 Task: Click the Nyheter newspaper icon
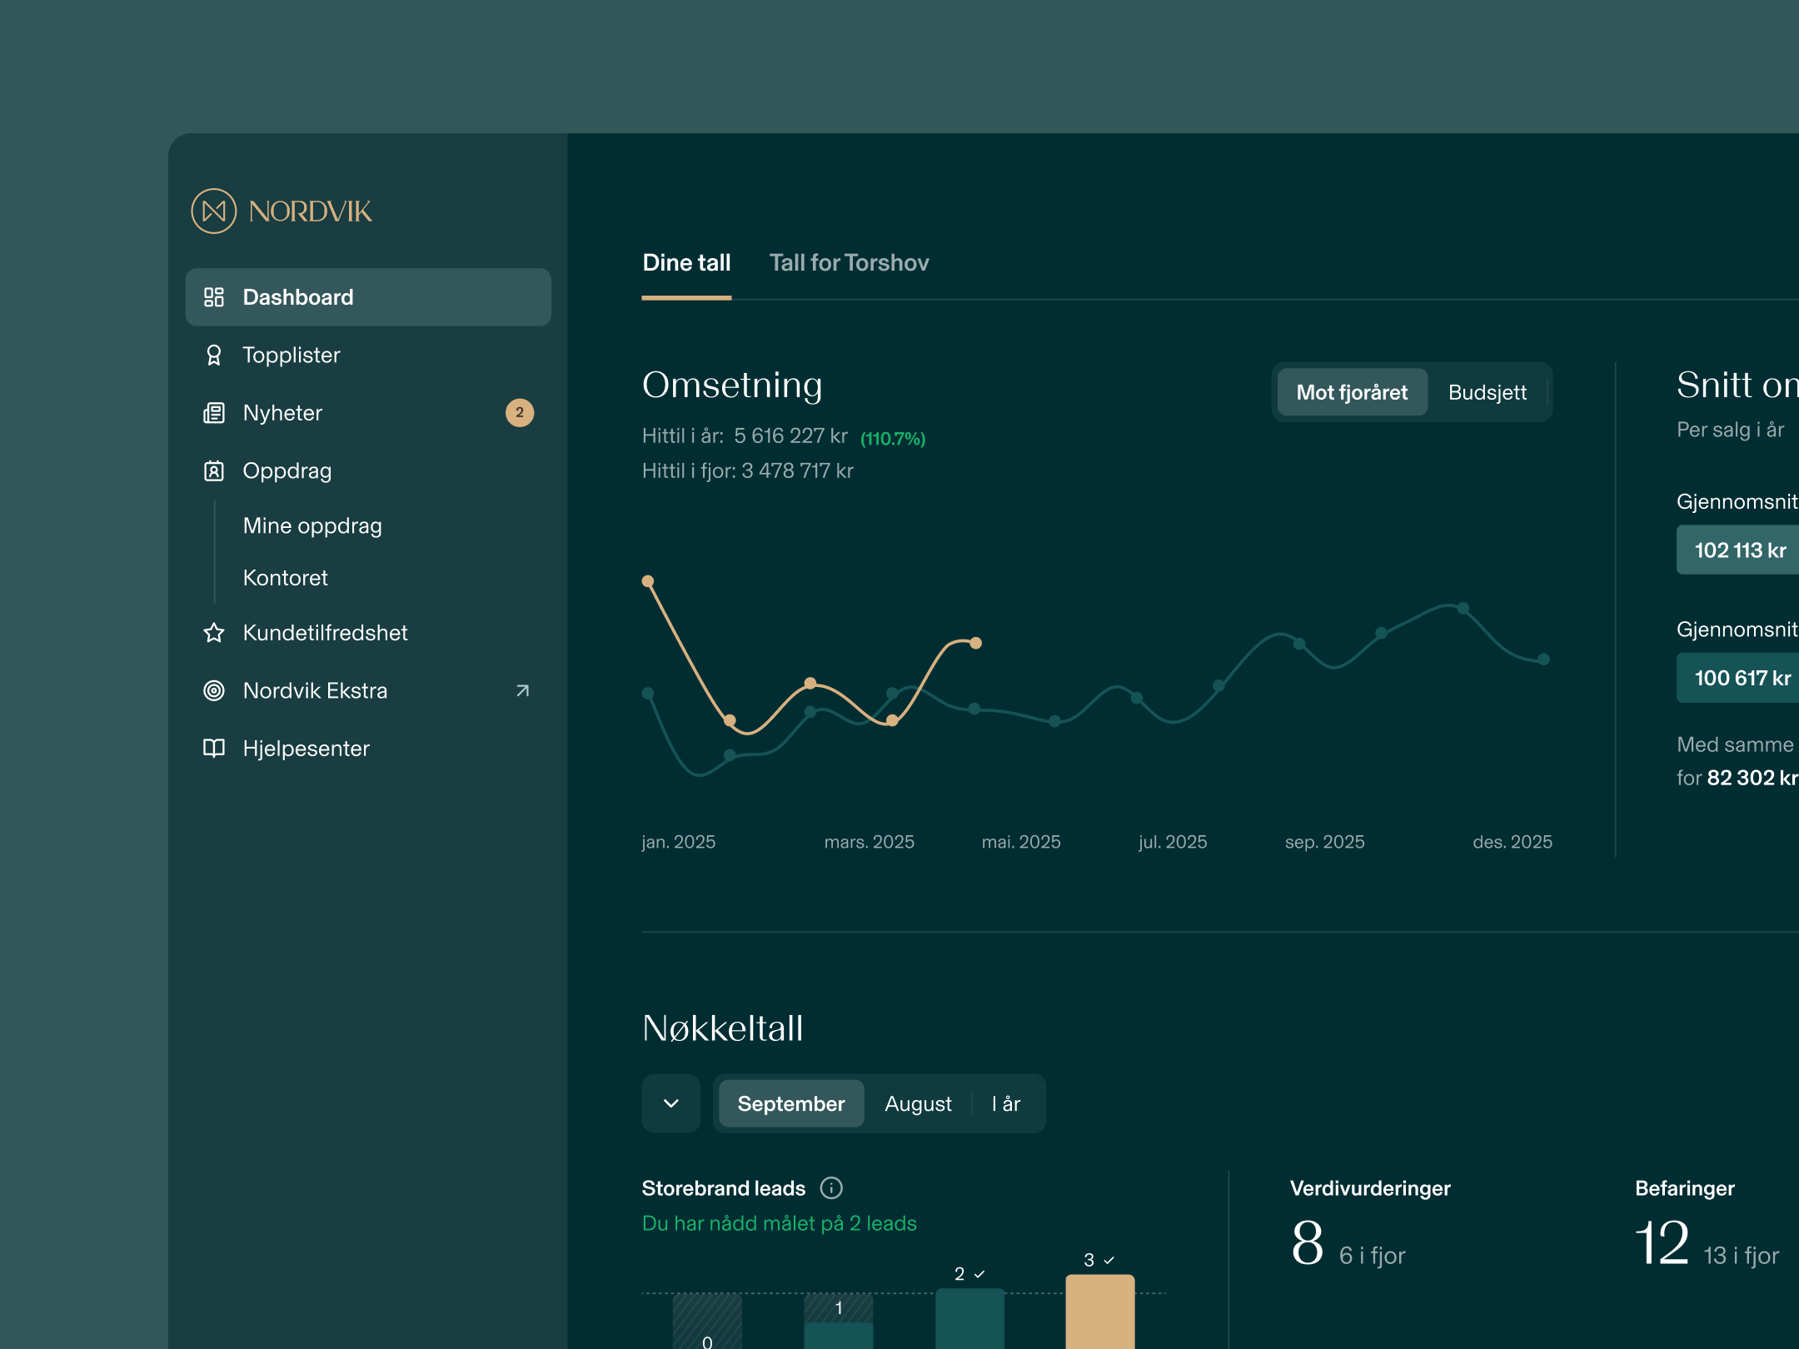(214, 413)
